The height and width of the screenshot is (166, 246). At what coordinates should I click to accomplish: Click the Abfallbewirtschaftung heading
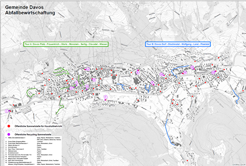[30, 13]
